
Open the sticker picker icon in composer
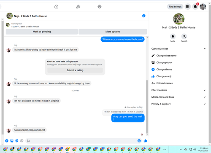pyautogui.click(x=17, y=141)
